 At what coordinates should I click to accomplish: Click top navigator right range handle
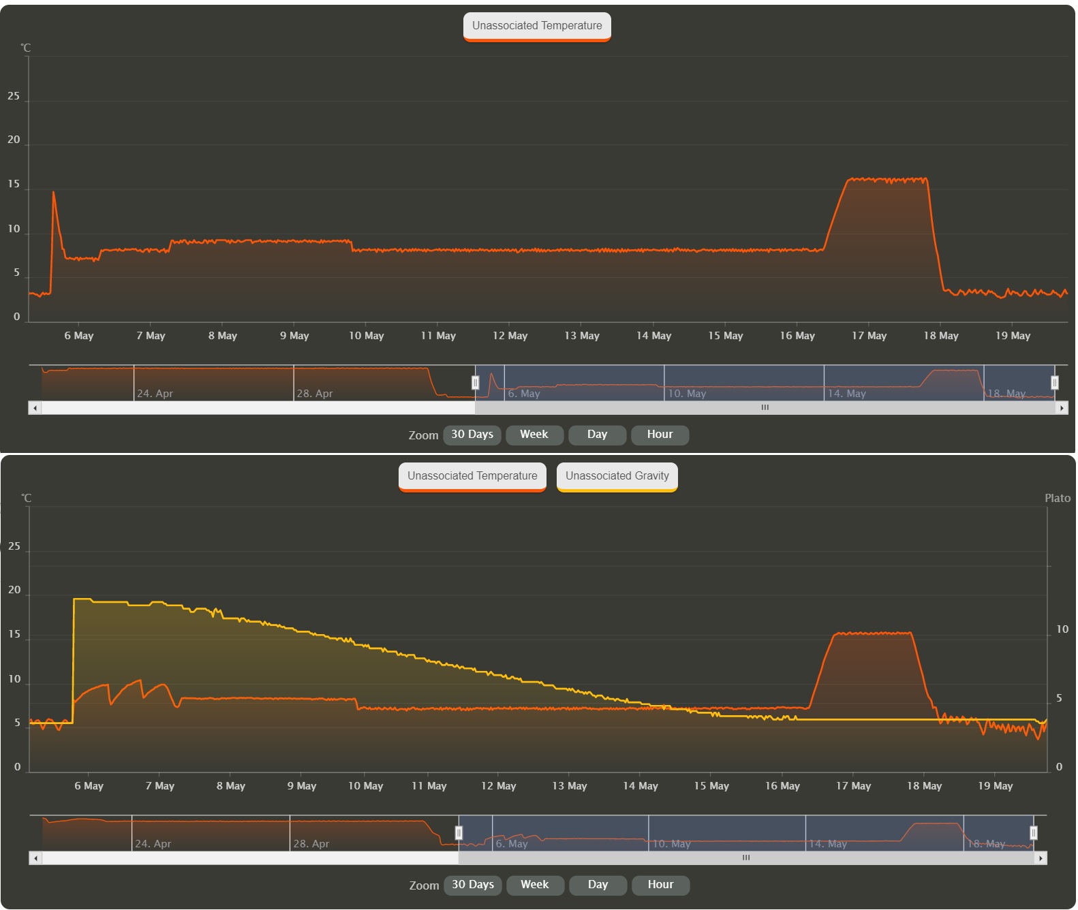1054,383
